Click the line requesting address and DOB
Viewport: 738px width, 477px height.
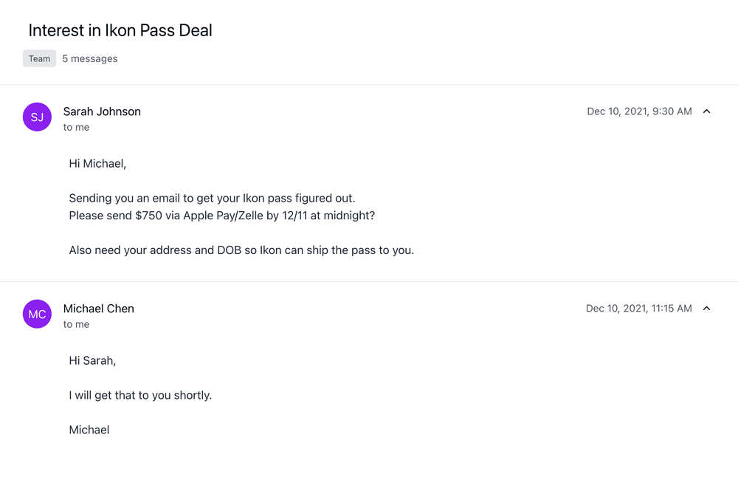pos(241,250)
